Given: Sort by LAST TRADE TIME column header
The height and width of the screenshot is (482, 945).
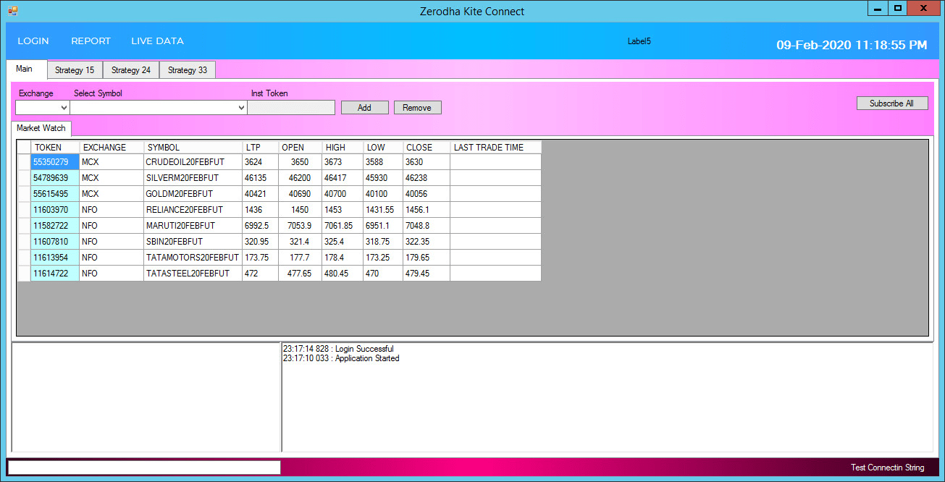Looking at the screenshot, I should (496, 147).
